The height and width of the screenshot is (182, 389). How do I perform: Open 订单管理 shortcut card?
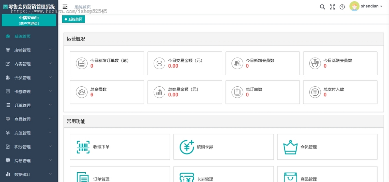pyautogui.click(x=120, y=174)
